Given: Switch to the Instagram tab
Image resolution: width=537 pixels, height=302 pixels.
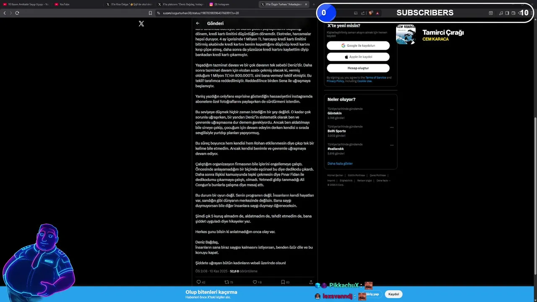Looking at the screenshot, I should pyautogui.click(x=232, y=4).
